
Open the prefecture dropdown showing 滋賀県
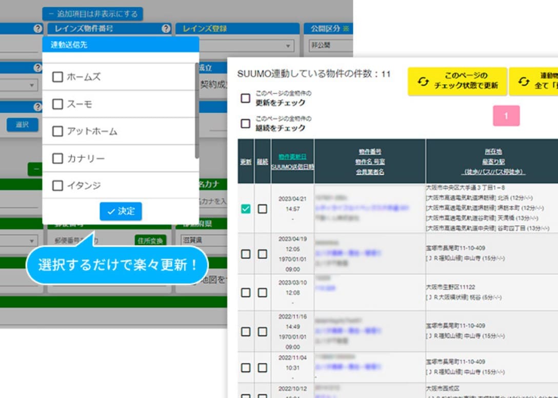click(x=204, y=241)
